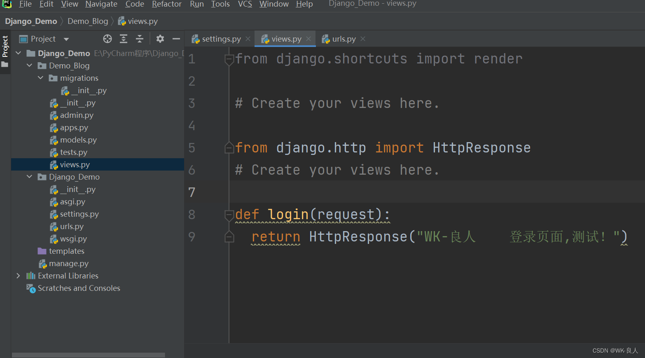Click Demo_Blog breadcrumb in navigation bar
645x358 pixels.
(x=88, y=21)
